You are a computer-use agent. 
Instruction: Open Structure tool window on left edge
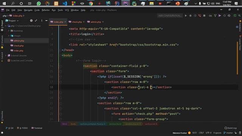pyautogui.click(x=2, y=42)
